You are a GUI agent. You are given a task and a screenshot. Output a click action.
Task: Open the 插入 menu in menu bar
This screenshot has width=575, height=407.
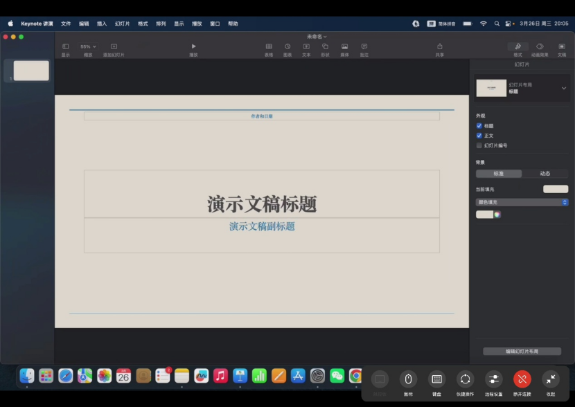tap(102, 24)
